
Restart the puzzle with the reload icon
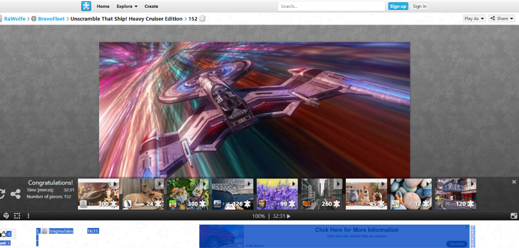[1, 194]
